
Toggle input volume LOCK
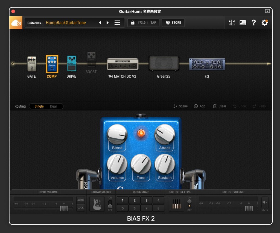(81, 208)
